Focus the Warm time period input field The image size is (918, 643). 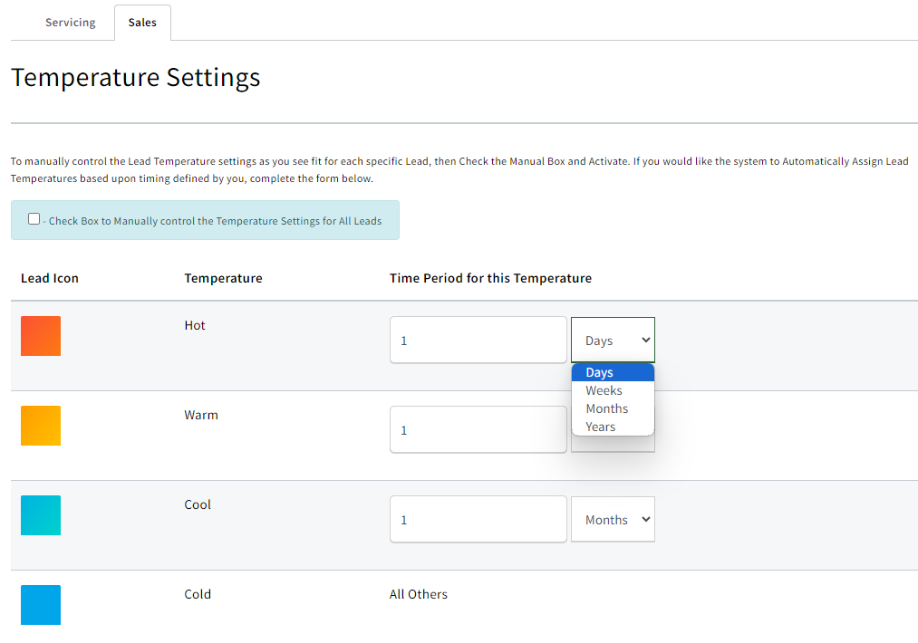[x=478, y=430]
